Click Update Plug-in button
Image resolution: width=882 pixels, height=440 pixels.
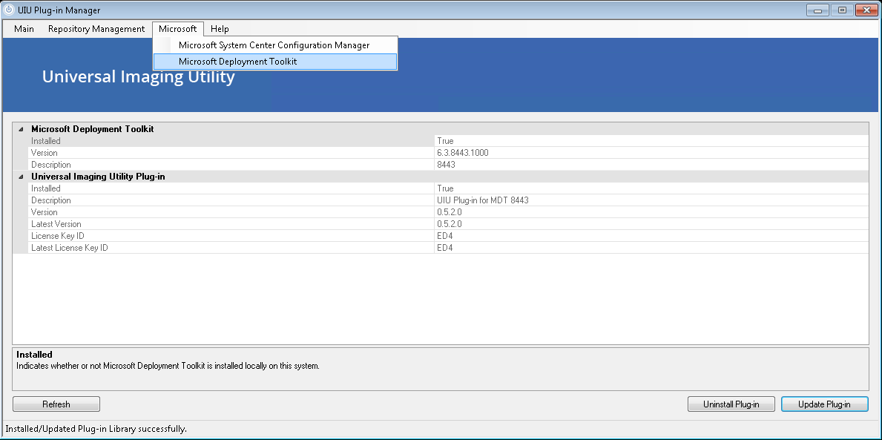coord(824,404)
